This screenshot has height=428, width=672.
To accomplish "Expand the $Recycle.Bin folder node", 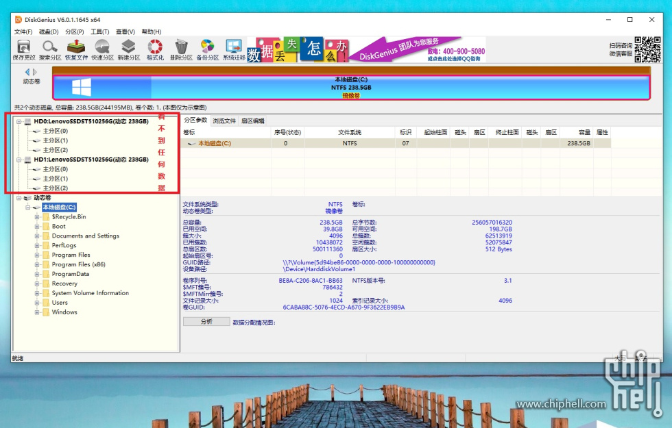I will (37, 216).
